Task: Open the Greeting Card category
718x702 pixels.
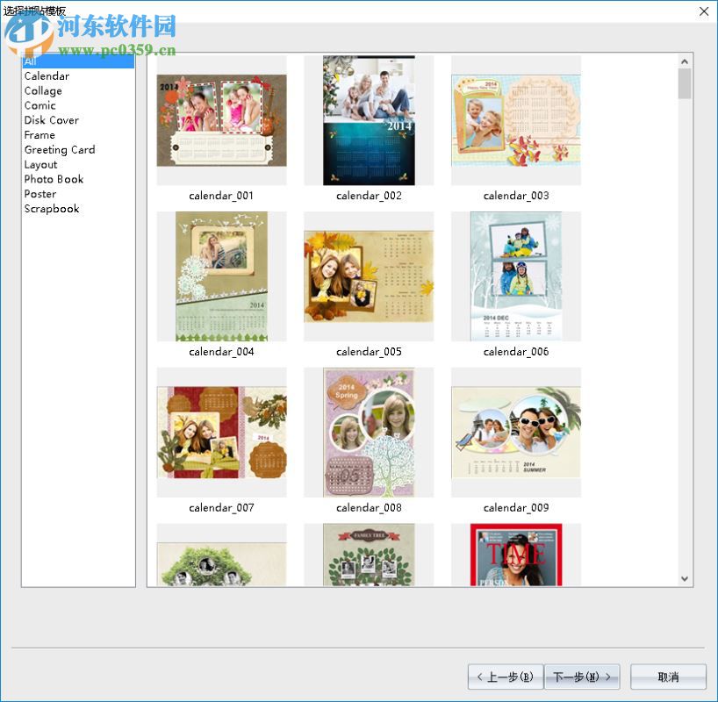Action: pos(60,149)
